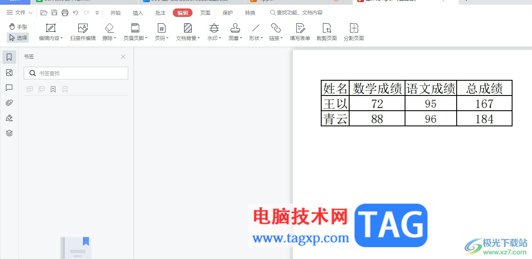Screen dimensions: 532x259
Task: Click the Undo arrow
Action: [76, 13]
